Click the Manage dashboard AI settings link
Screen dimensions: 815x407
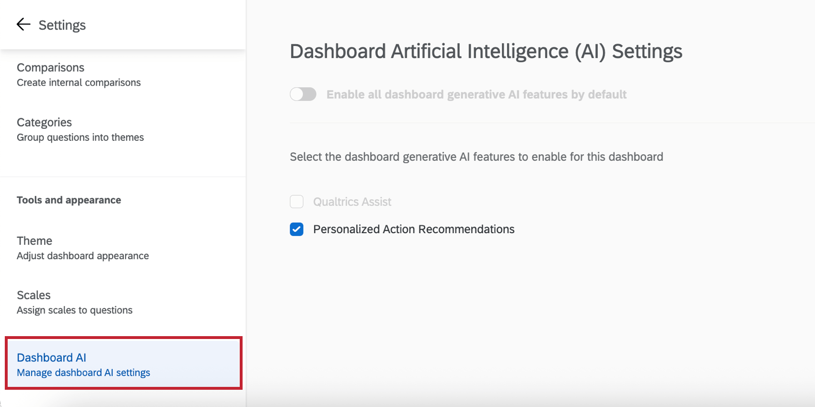(83, 373)
